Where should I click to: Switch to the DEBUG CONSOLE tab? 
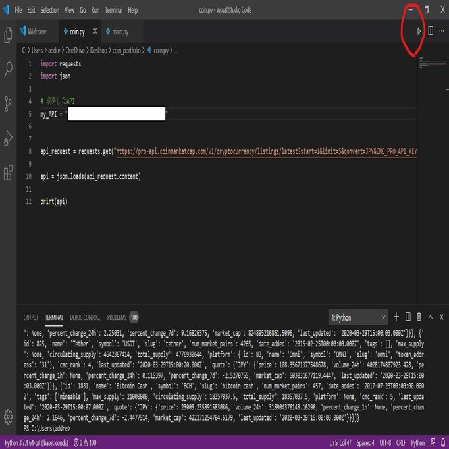[x=85, y=317]
